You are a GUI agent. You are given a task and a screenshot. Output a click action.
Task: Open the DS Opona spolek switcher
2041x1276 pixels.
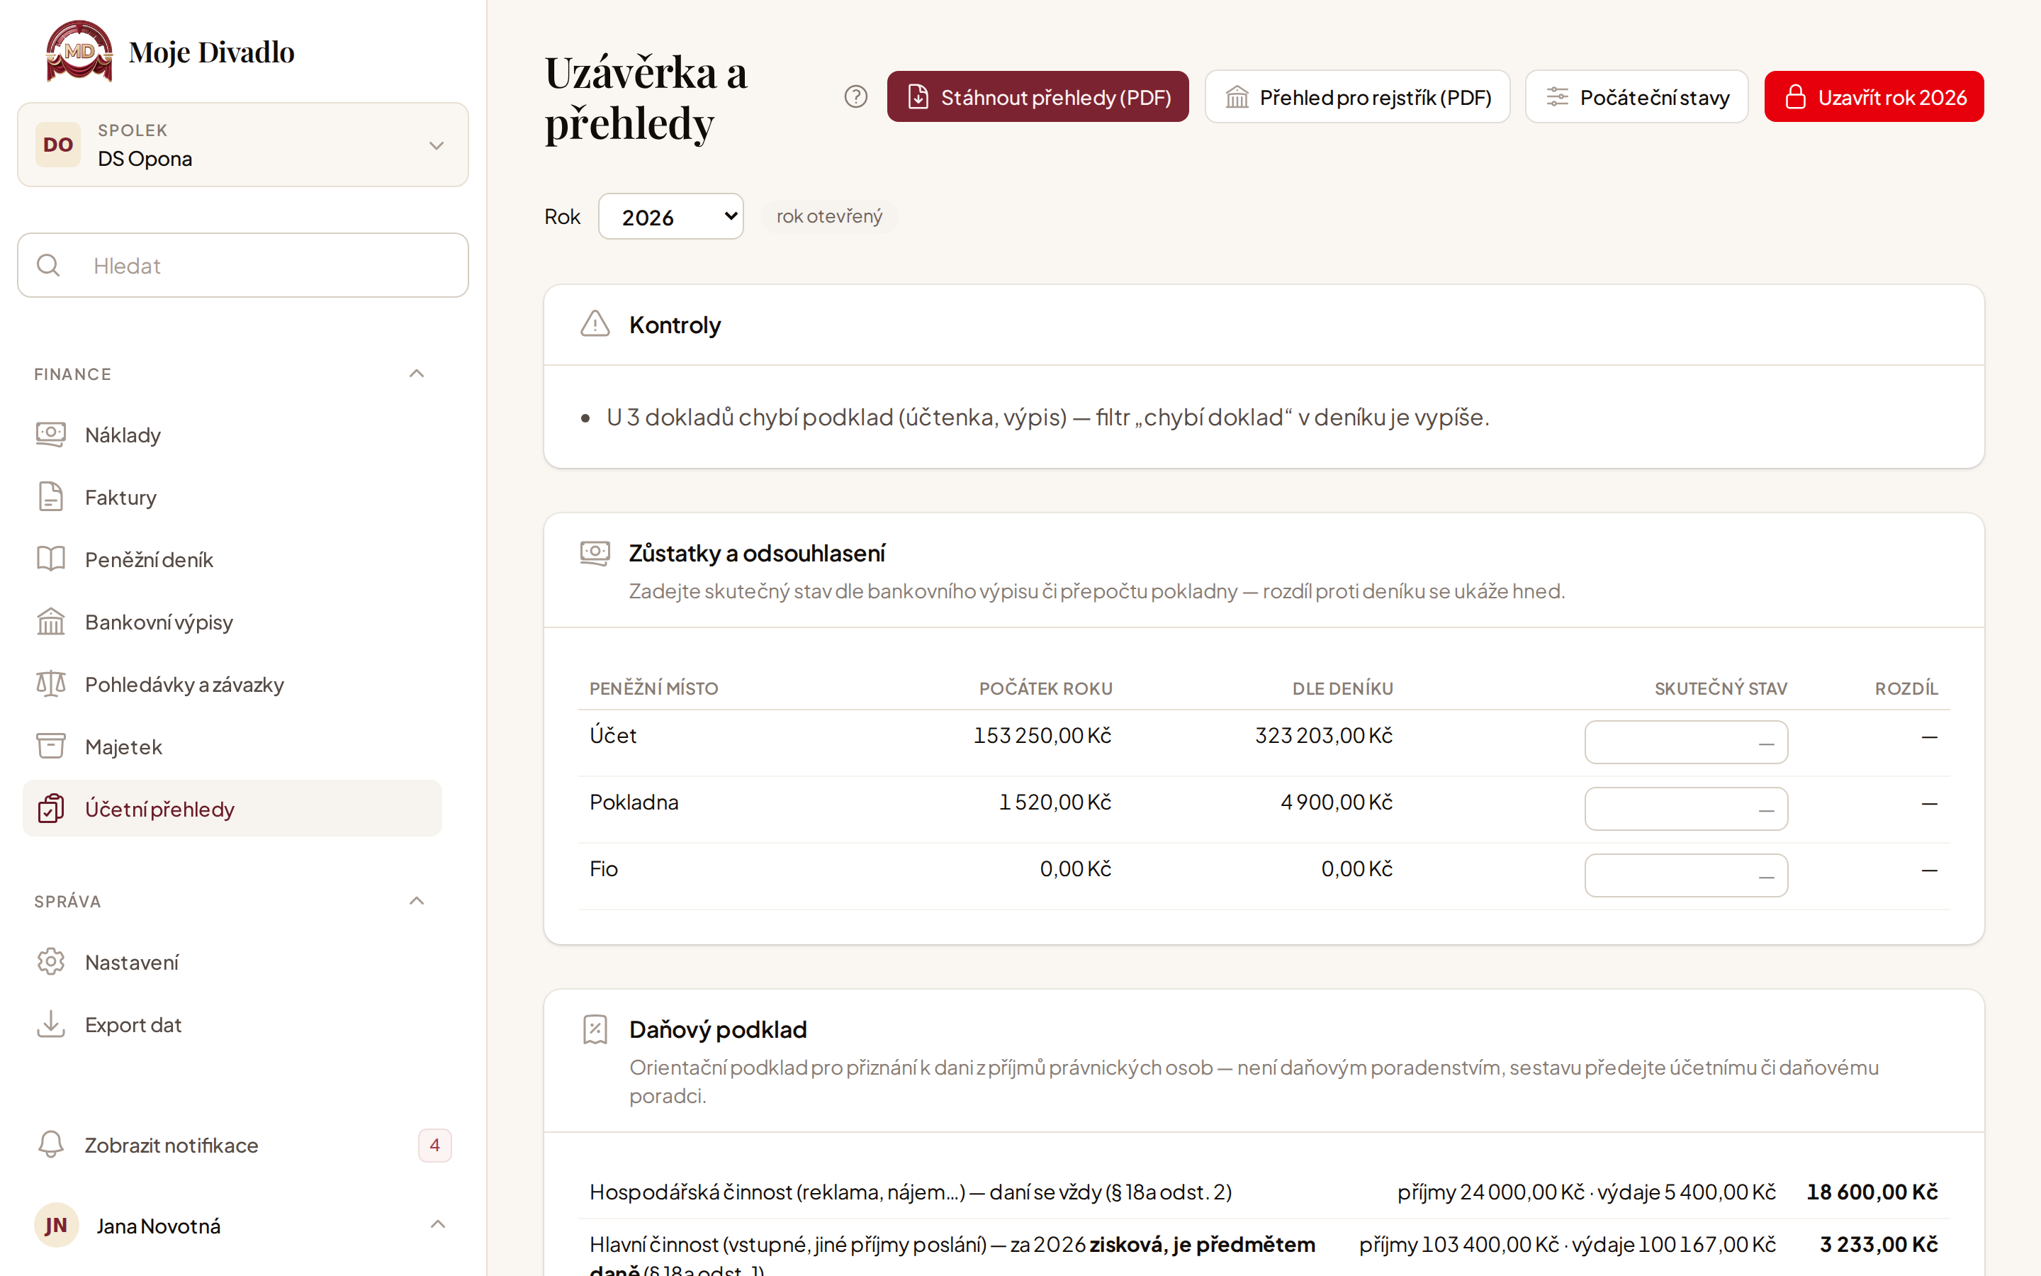243,145
